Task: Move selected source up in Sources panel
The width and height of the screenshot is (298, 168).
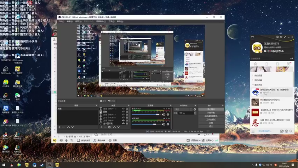Action: pyautogui.click(x=114, y=127)
